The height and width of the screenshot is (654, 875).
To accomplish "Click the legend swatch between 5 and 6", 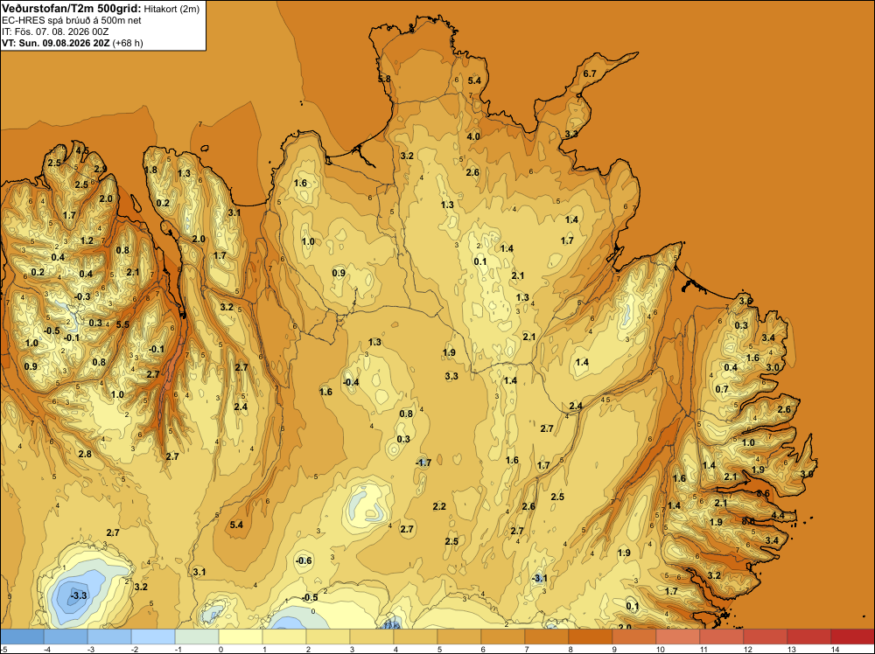I will (459, 637).
